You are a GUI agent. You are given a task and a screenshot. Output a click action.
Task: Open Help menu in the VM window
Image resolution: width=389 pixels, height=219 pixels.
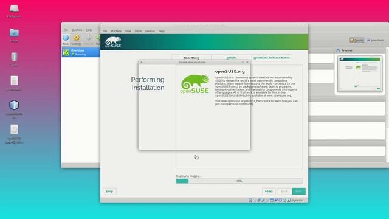(x=162, y=31)
